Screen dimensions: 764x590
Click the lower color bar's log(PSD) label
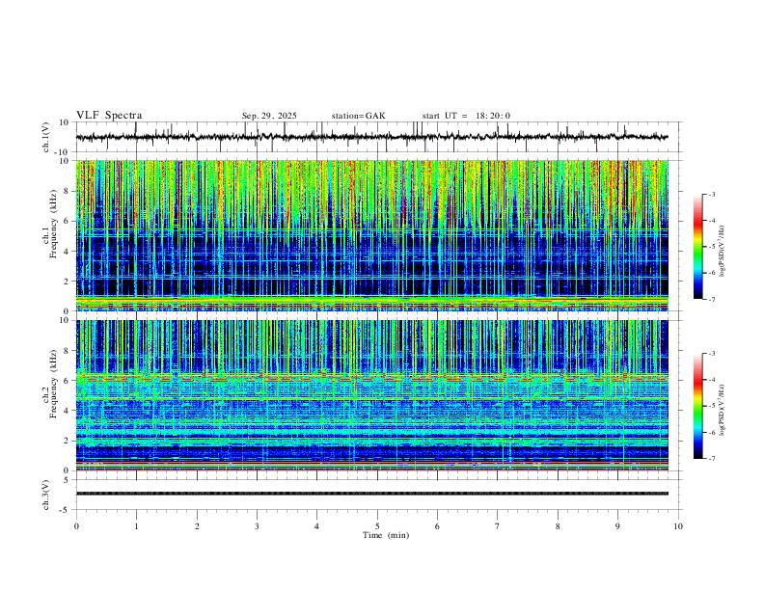(x=723, y=411)
